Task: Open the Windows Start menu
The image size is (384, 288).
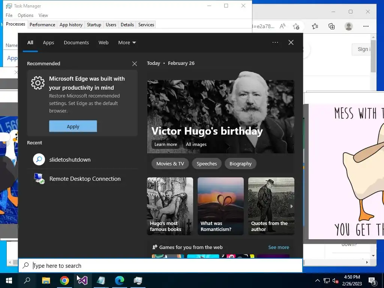Action: point(9,280)
